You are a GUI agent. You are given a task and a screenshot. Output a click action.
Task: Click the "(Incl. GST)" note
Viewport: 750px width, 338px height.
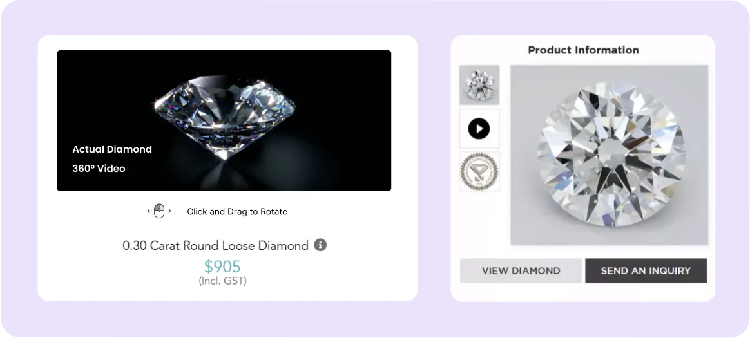[222, 281]
